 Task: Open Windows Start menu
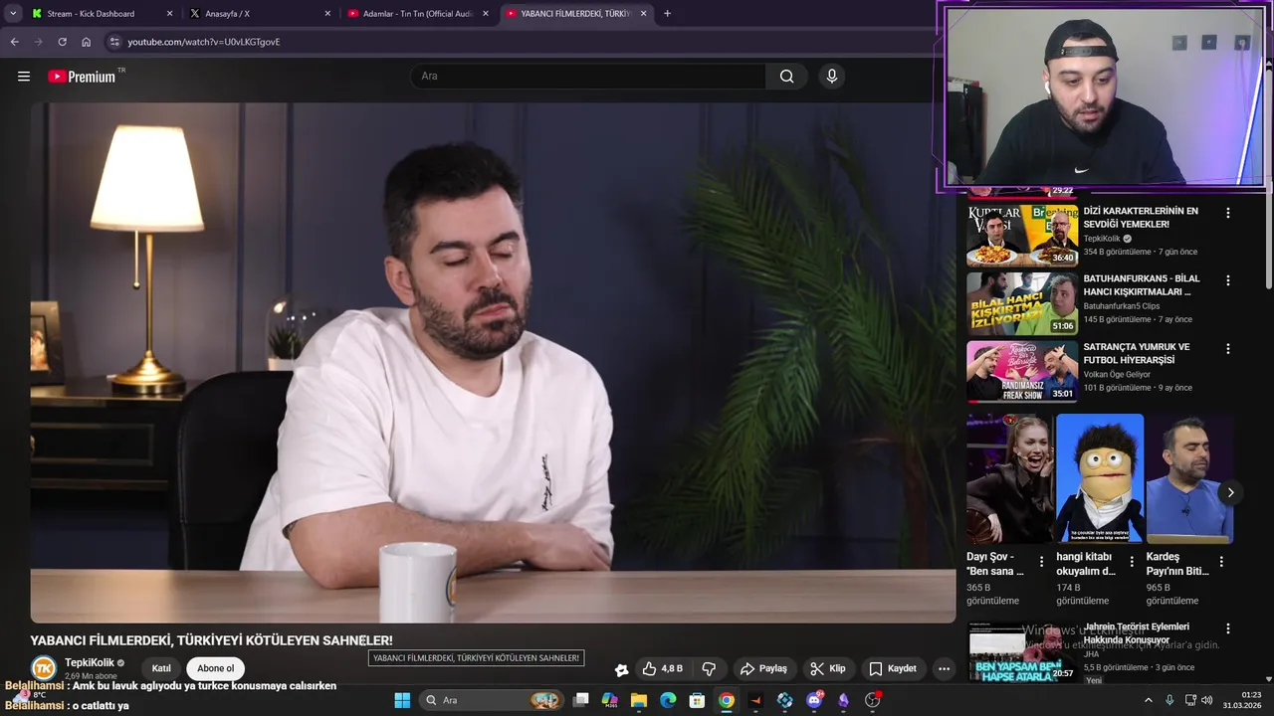tap(402, 700)
